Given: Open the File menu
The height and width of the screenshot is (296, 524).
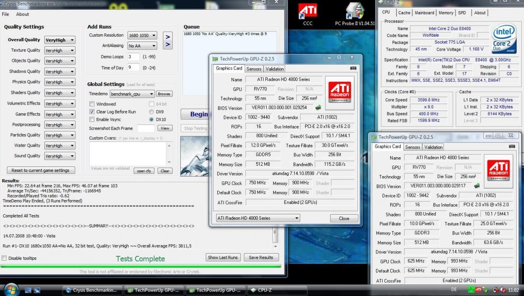Looking at the screenshot, I should click(x=5, y=14).
